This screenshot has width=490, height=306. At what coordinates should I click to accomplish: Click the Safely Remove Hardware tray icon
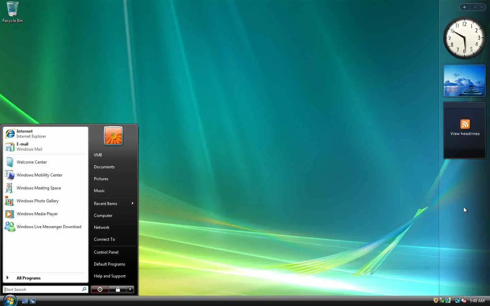pyautogui.click(x=442, y=300)
